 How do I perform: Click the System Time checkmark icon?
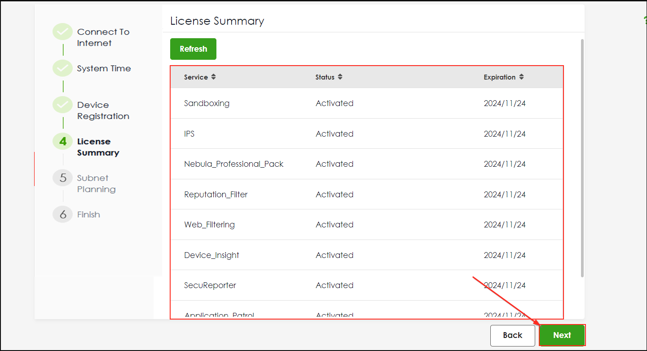62,68
